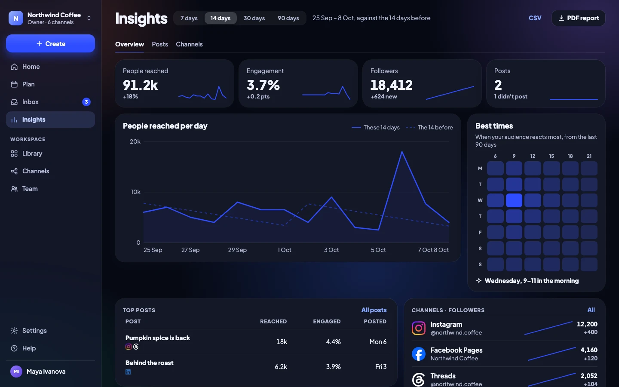This screenshot has height=387, width=619.
Task: Click the Library grid icon
Action: click(14, 154)
